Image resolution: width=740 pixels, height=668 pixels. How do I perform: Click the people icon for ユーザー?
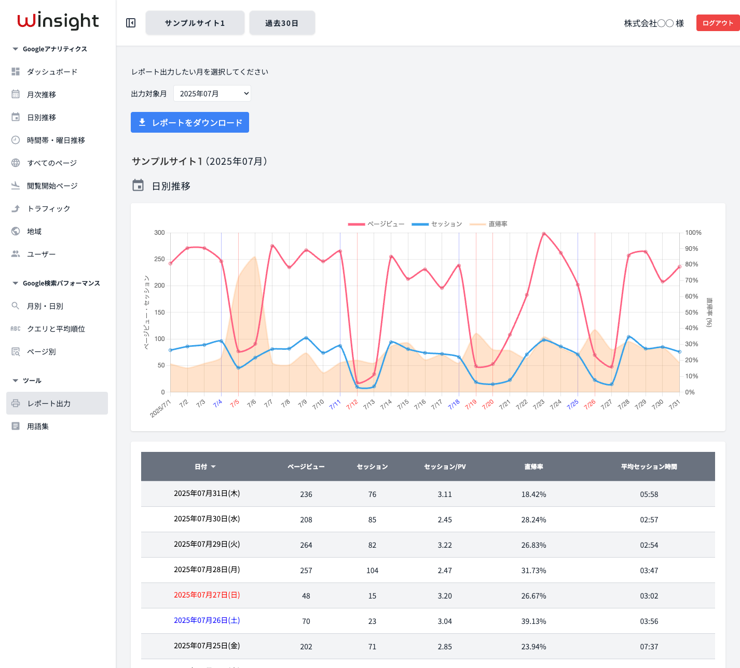pyautogui.click(x=16, y=254)
